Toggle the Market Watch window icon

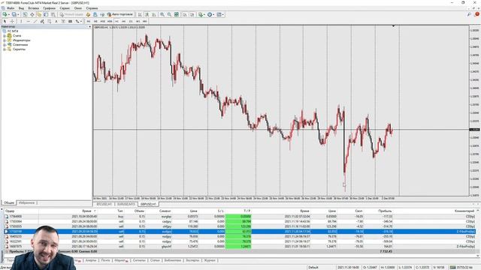[25, 14]
